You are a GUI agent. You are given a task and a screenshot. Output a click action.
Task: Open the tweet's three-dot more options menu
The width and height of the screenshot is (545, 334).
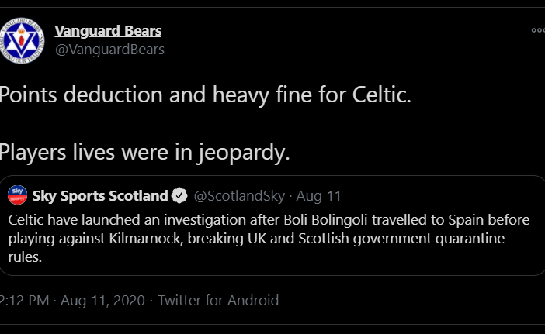click(x=538, y=31)
